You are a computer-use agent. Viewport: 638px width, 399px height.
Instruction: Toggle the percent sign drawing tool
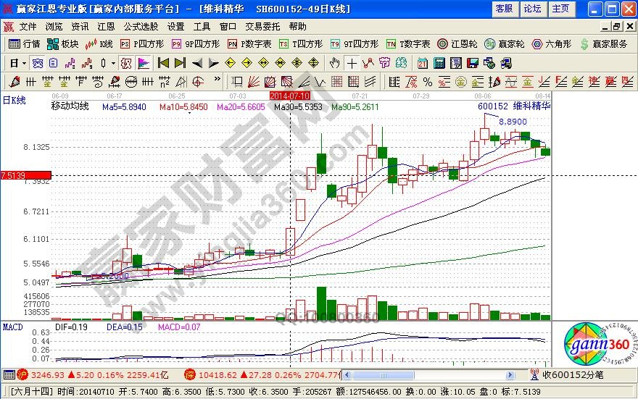428,80
